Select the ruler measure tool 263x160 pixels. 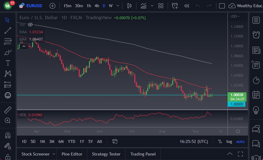(8, 110)
